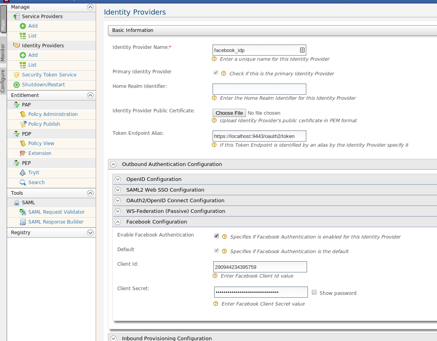Screen dimensions: 437x341
Task: Open Shutdown/Restart menu item
Action: point(43,84)
